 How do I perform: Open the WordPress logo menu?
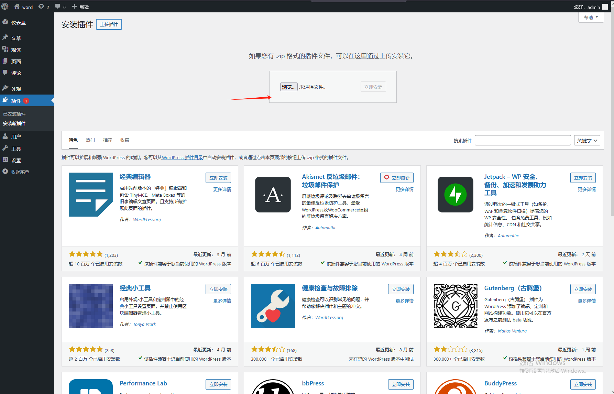[5, 7]
